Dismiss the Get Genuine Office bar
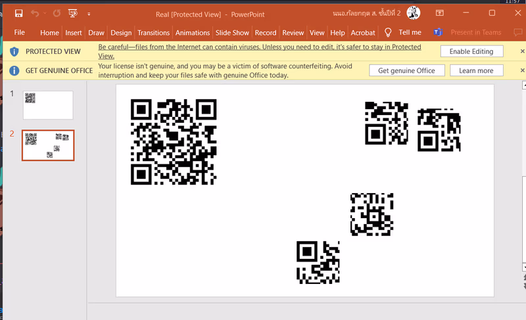Image resolution: width=526 pixels, height=320 pixels. [x=522, y=70]
